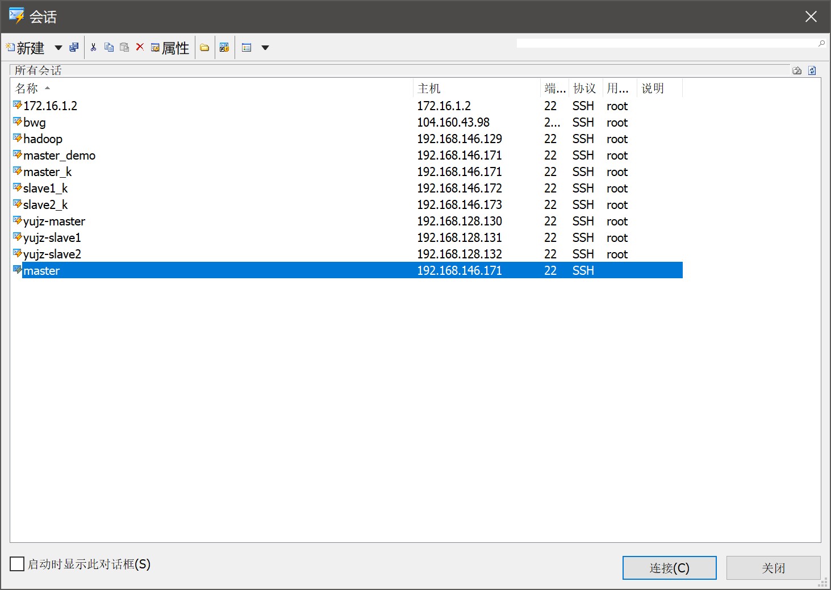Viewport: 831px width, 590px height.
Task: Click the 协议 column header
Action: pyautogui.click(x=584, y=89)
